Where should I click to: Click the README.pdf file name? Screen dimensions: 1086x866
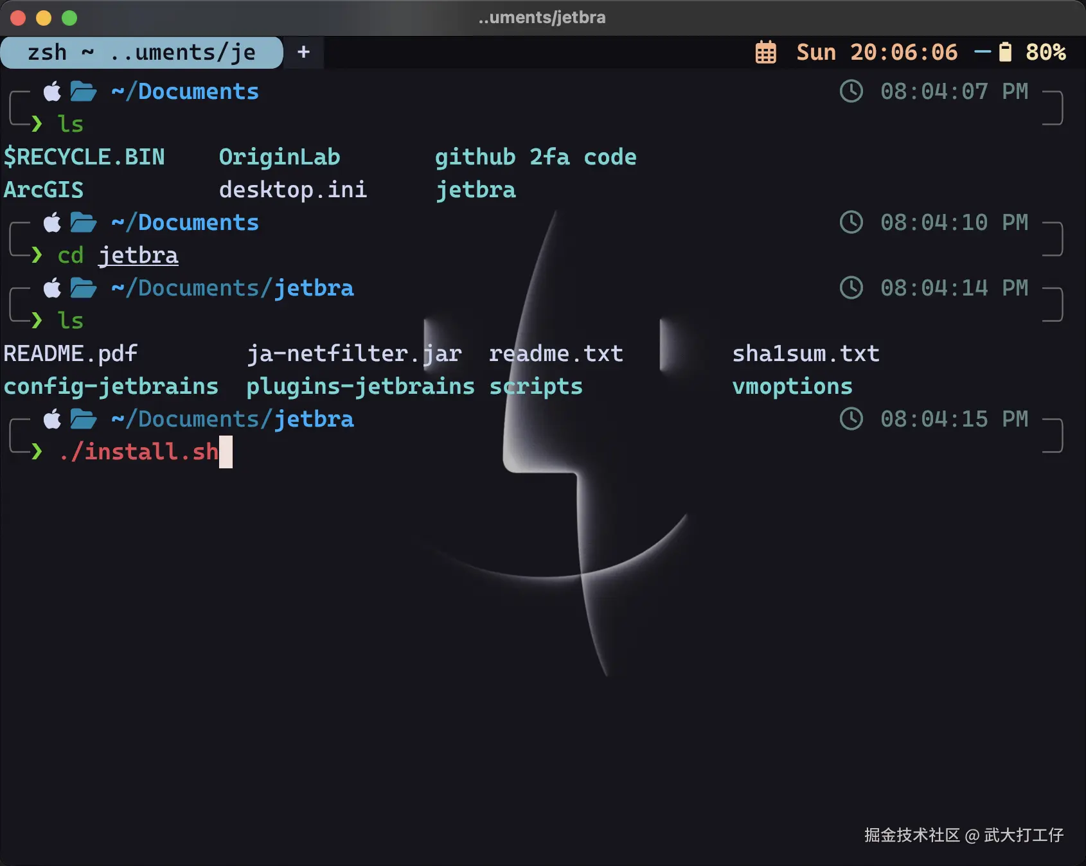[71, 353]
